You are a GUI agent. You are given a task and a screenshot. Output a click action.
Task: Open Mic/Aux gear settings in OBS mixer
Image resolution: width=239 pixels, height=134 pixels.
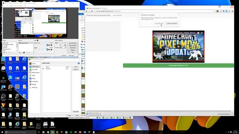[x=52, y=50]
